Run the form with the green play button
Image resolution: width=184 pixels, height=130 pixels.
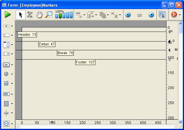coord(8,15)
